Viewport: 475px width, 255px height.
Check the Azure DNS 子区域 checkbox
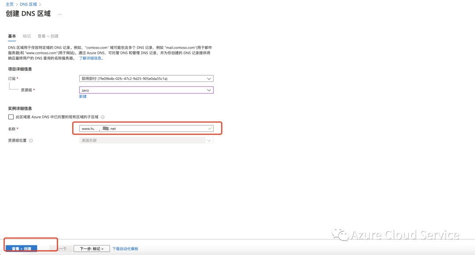coord(11,117)
